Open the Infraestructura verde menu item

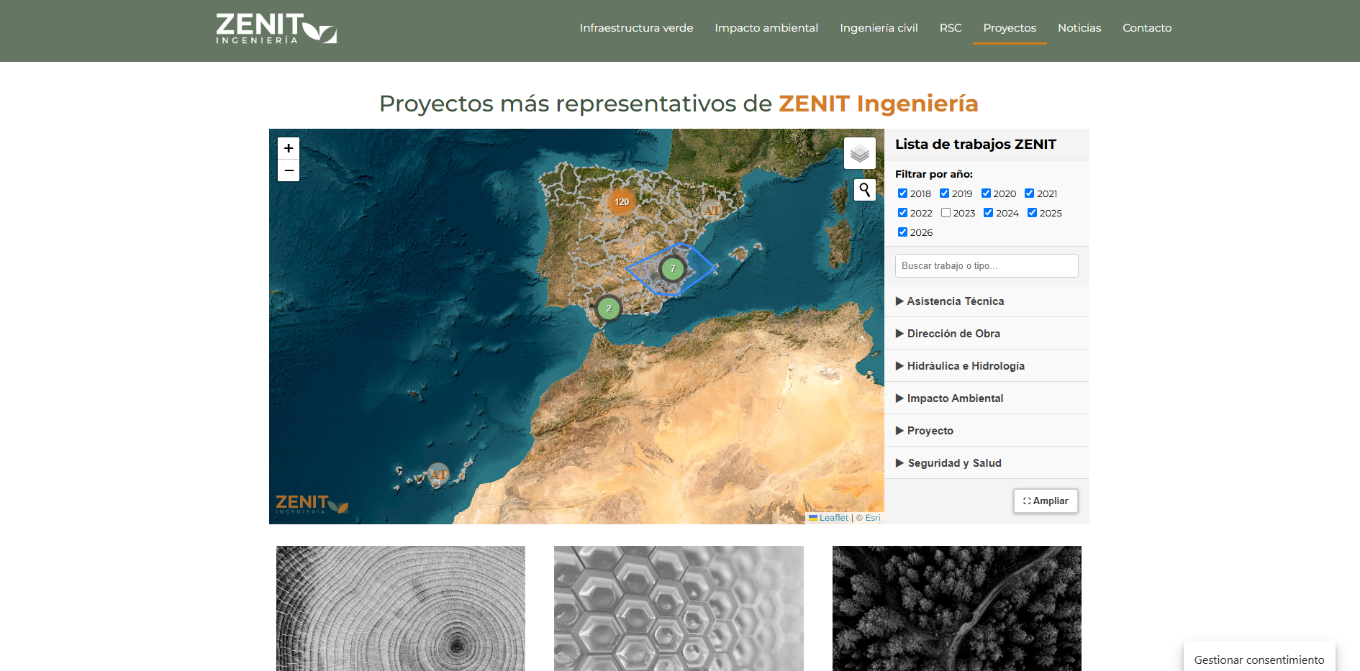637,28
